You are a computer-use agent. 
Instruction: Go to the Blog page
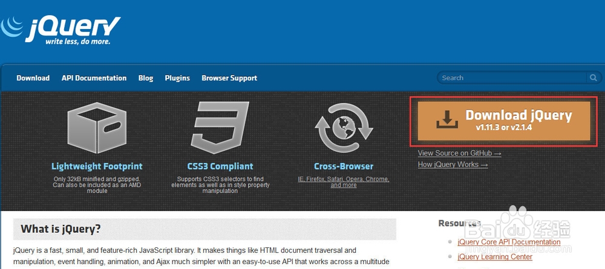pyautogui.click(x=146, y=78)
